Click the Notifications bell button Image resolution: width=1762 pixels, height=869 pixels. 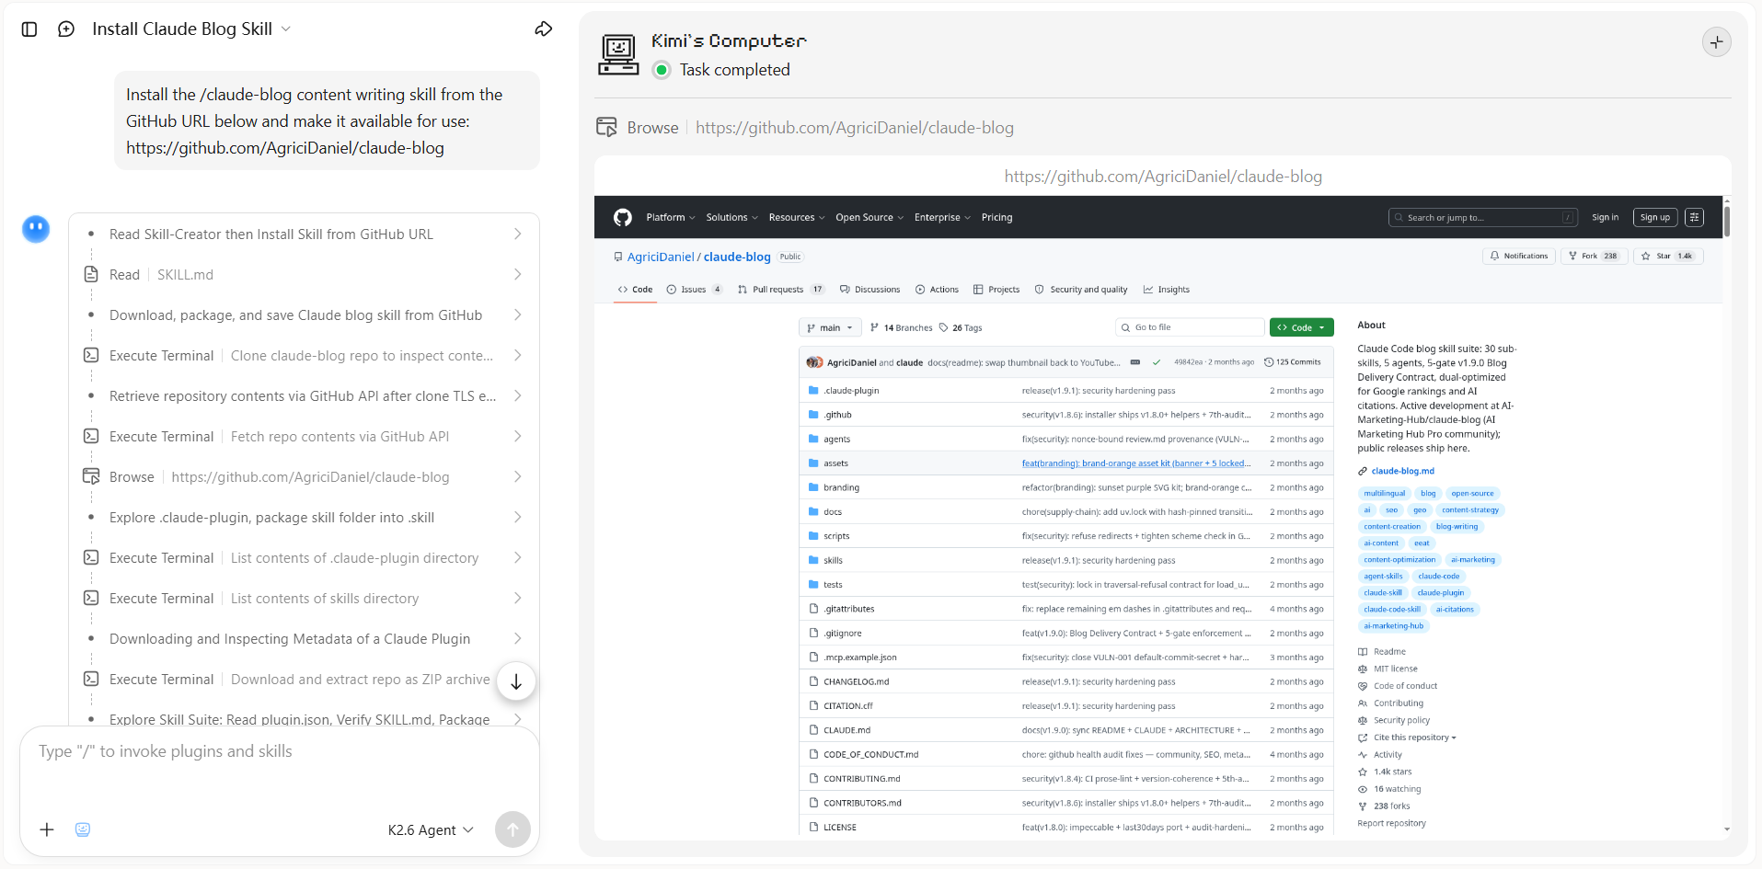pos(1519,257)
